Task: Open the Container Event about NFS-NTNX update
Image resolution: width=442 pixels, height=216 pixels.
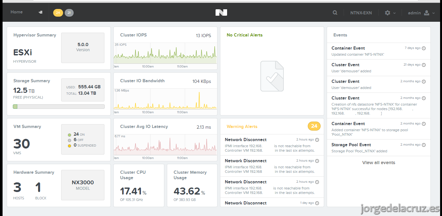Action: (x=379, y=51)
